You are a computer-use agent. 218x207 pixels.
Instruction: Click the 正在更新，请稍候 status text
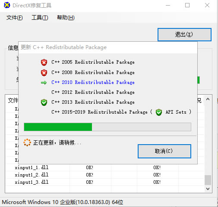pyautogui.click(x=57, y=142)
